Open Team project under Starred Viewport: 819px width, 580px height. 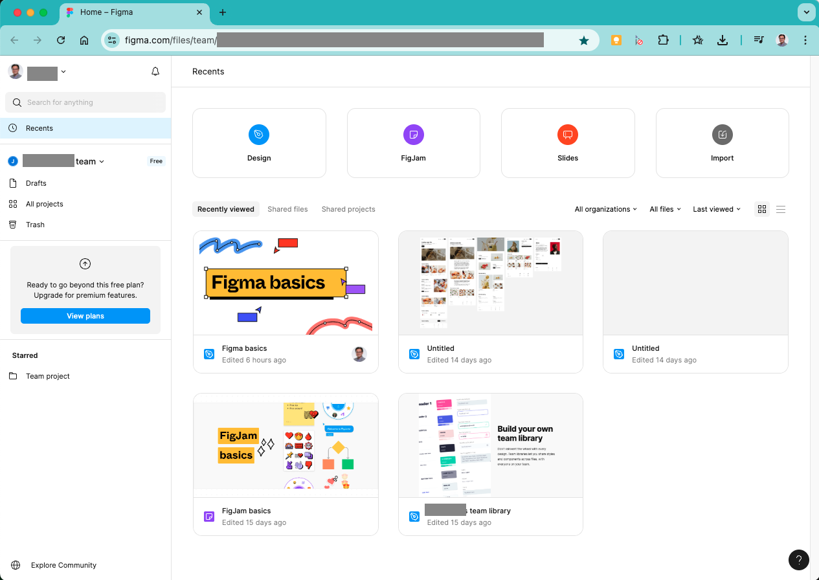[85, 376]
